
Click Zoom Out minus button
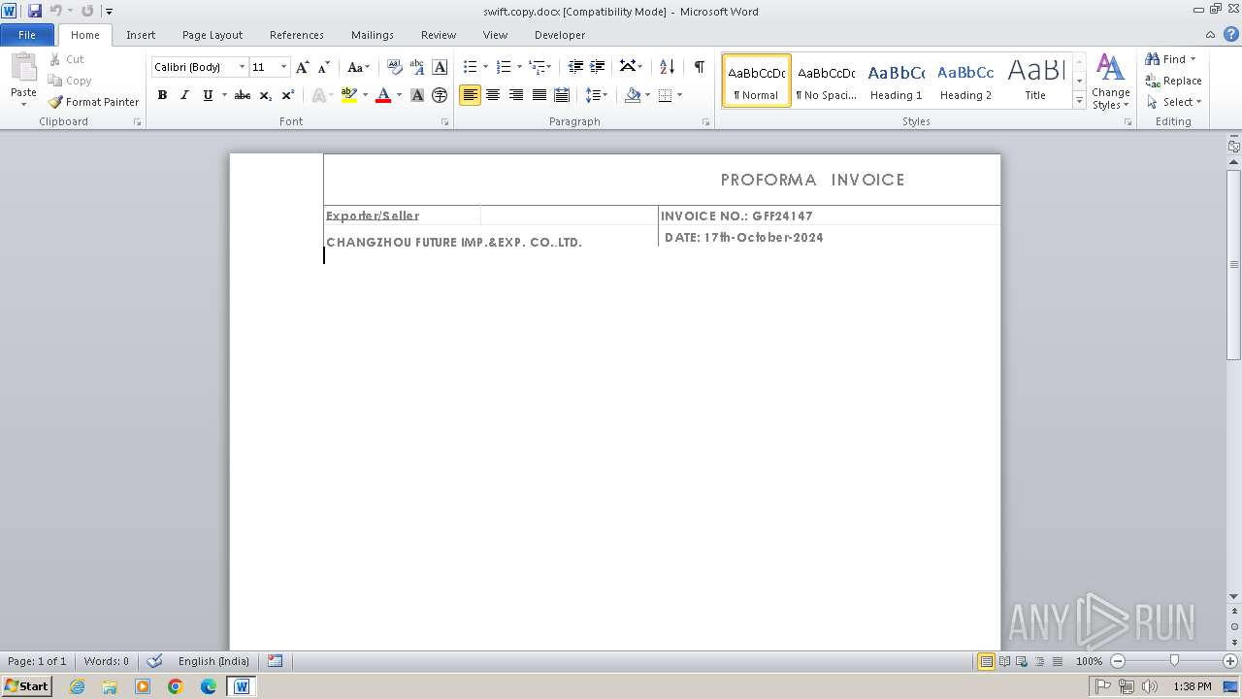pos(1118,661)
